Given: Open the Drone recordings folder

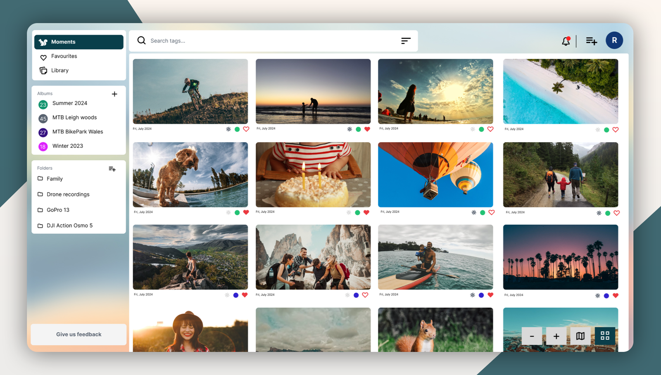Looking at the screenshot, I should click(x=68, y=195).
